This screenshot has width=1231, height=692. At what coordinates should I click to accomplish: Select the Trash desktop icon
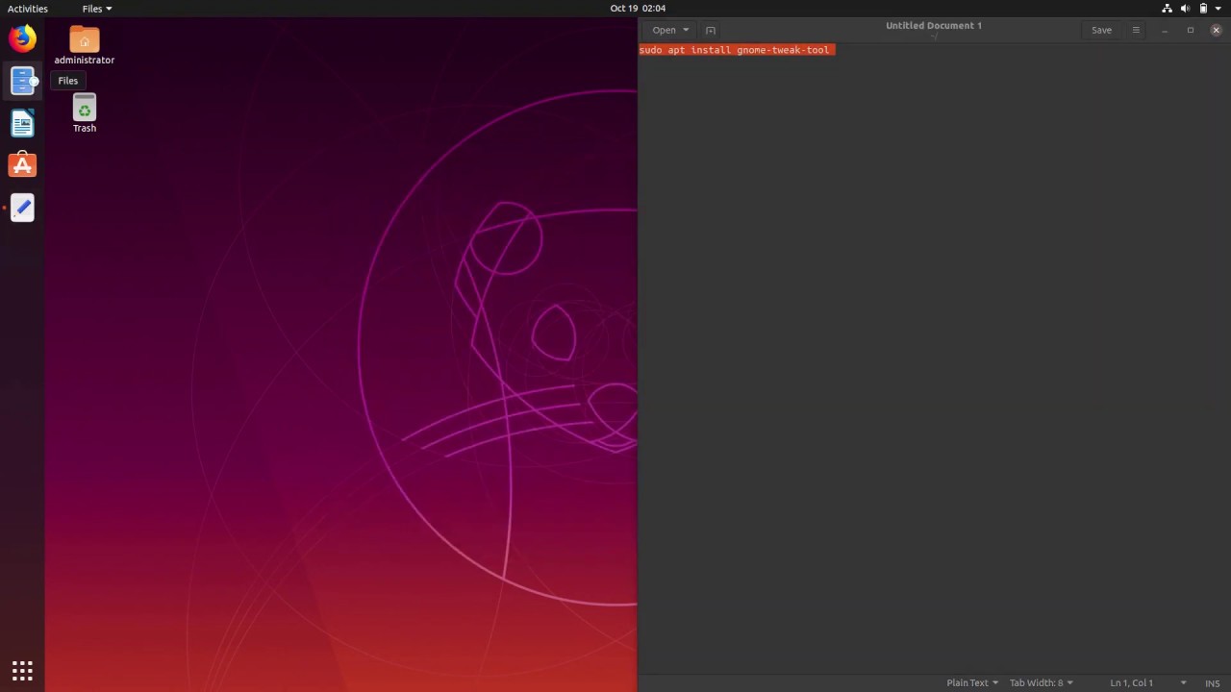[x=85, y=113]
